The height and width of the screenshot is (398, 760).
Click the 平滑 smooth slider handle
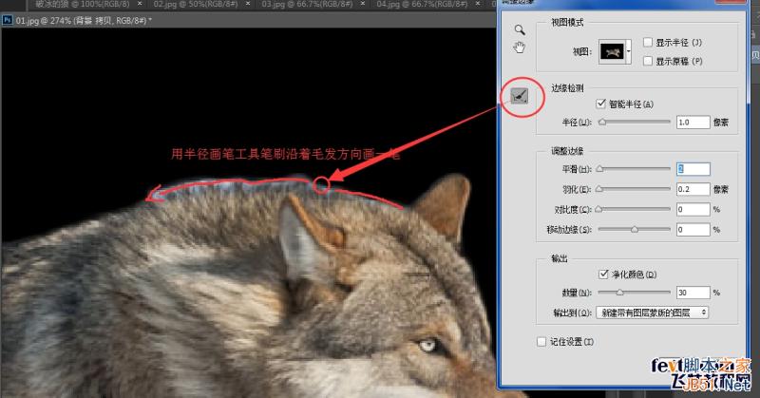599,169
